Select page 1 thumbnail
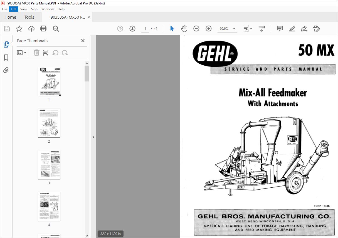The width and height of the screenshot is (338, 238). pyautogui.click(x=49, y=81)
